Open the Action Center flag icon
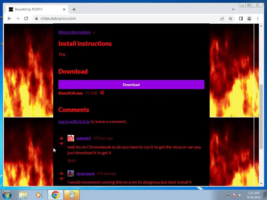 pos(234,195)
